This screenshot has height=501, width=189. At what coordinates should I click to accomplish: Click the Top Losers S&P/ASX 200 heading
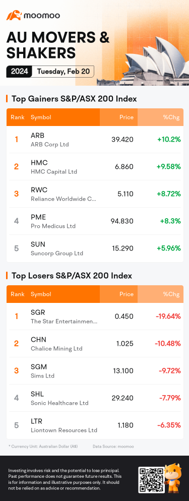pos(72,276)
